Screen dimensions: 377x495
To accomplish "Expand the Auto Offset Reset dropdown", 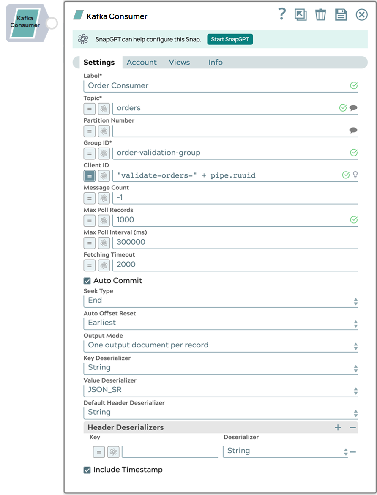I will (221, 323).
